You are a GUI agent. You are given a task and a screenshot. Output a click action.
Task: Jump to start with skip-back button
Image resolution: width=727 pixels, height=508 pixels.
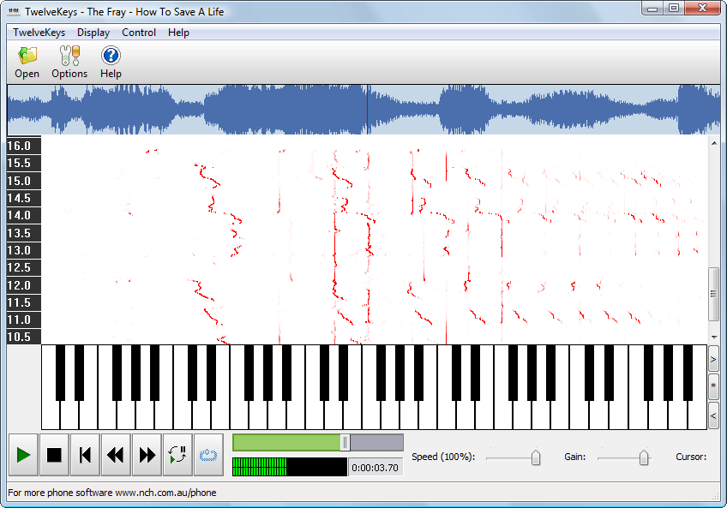85,455
